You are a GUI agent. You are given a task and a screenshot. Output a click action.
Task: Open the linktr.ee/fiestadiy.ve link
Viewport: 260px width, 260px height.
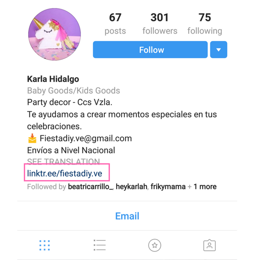64,174
